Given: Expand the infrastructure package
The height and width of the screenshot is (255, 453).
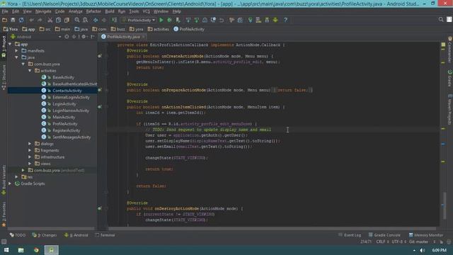Looking at the screenshot, I should 30,157.
